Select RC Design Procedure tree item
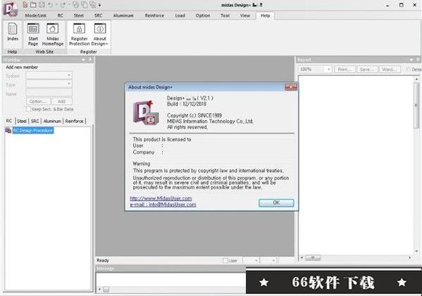422x296 pixels. [33, 131]
